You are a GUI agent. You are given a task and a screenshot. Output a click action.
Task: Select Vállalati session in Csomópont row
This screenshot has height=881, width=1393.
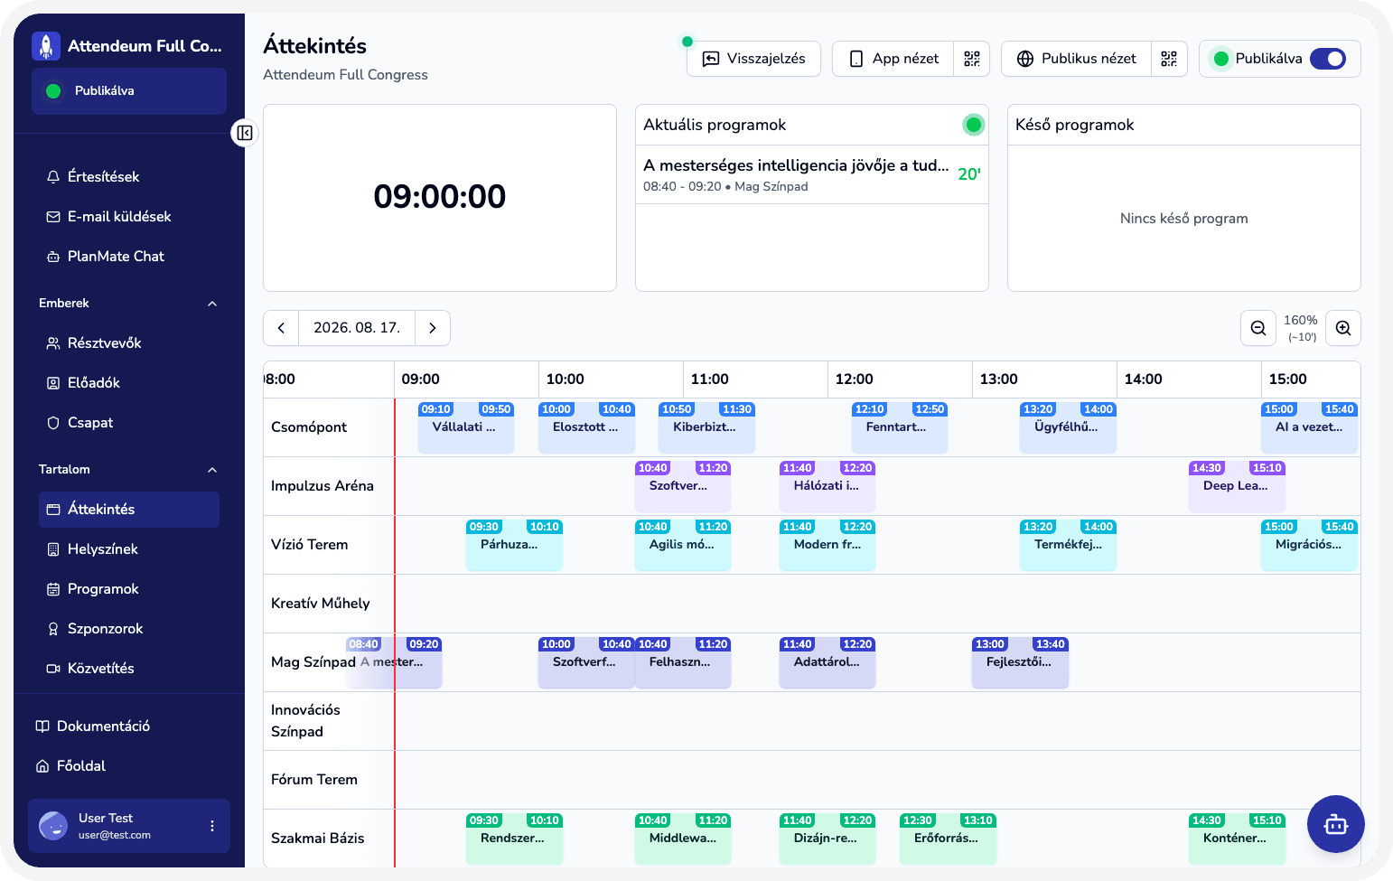466,427
